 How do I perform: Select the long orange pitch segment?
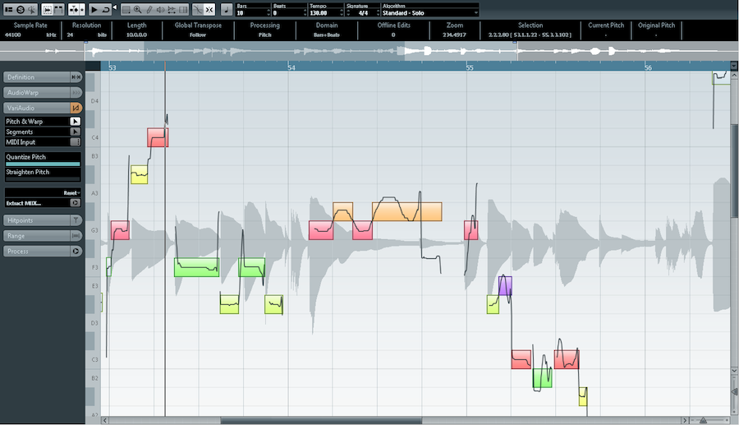click(406, 212)
